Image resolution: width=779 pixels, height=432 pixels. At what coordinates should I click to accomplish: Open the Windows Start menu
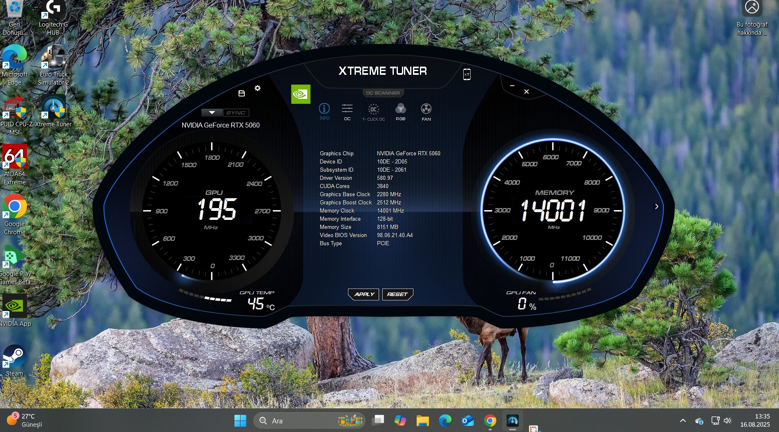[x=240, y=421]
